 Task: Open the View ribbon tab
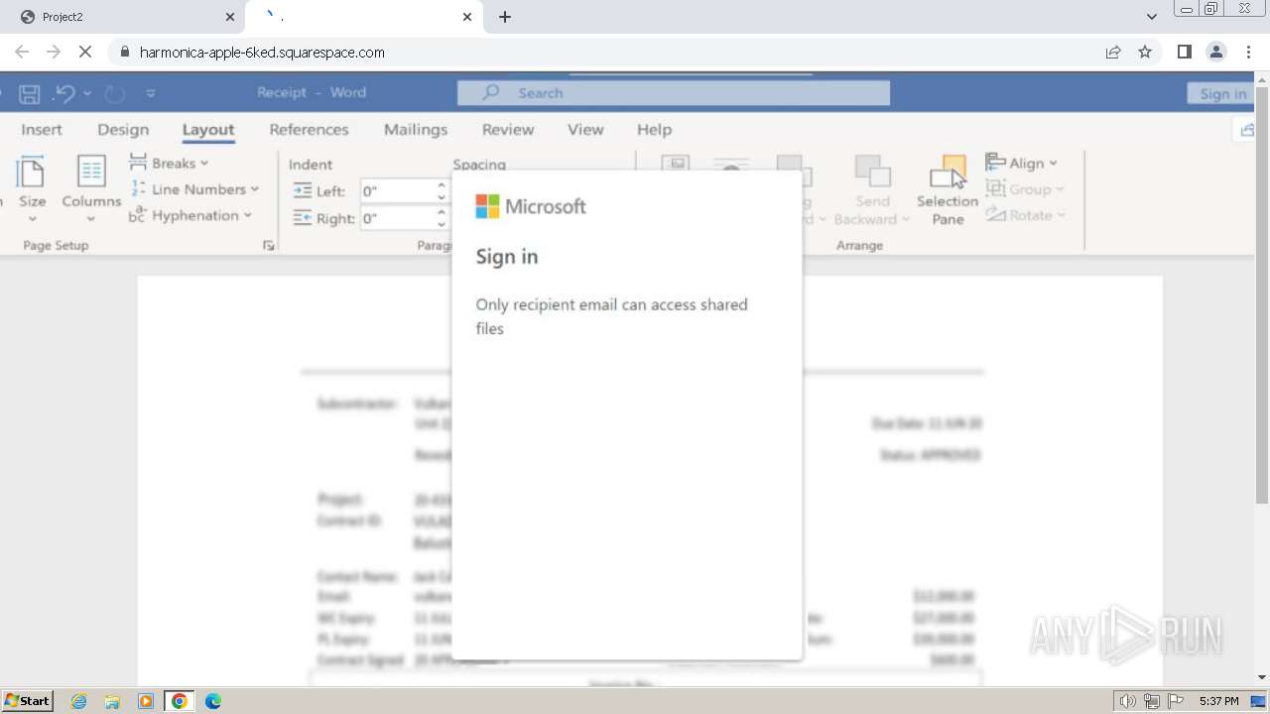tap(585, 130)
